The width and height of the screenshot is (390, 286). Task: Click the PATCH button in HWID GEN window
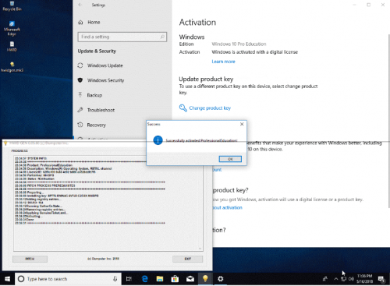click(30, 259)
